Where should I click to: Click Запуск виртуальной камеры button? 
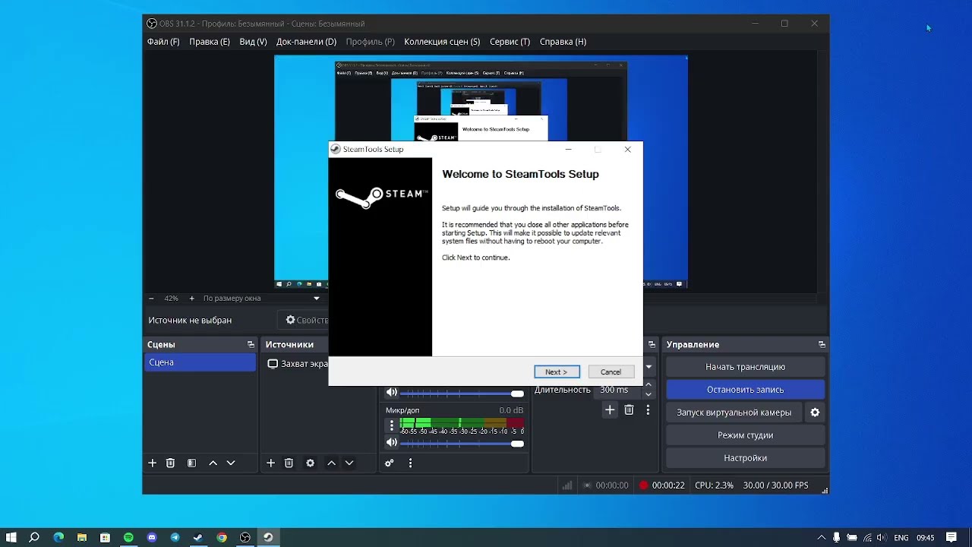point(734,413)
